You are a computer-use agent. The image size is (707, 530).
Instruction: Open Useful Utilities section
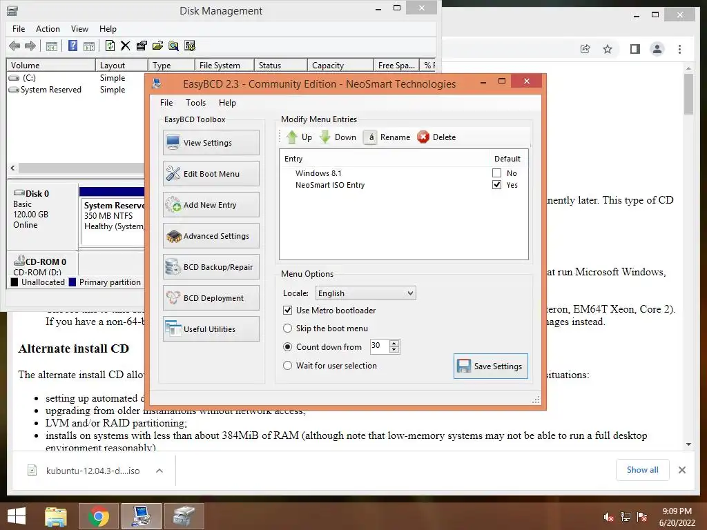tap(211, 329)
